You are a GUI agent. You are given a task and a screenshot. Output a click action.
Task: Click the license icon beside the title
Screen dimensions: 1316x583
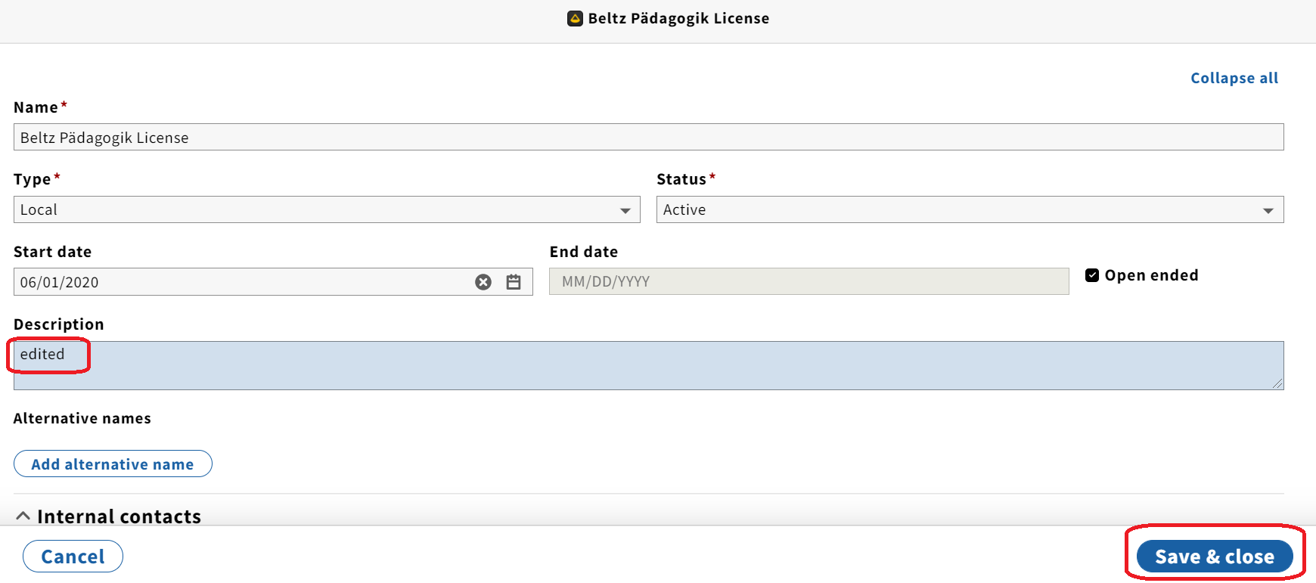point(575,18)
